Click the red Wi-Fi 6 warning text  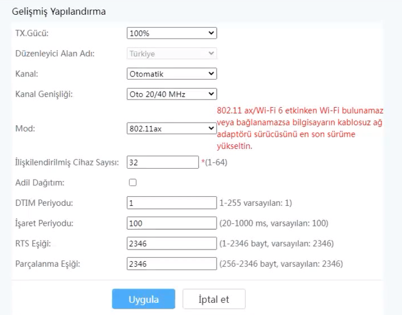(300, 128)
